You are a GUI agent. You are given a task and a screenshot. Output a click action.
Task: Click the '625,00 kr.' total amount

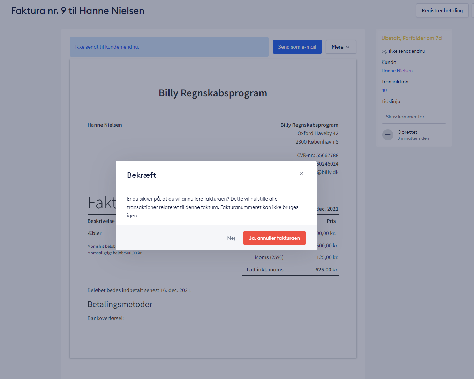327,270
